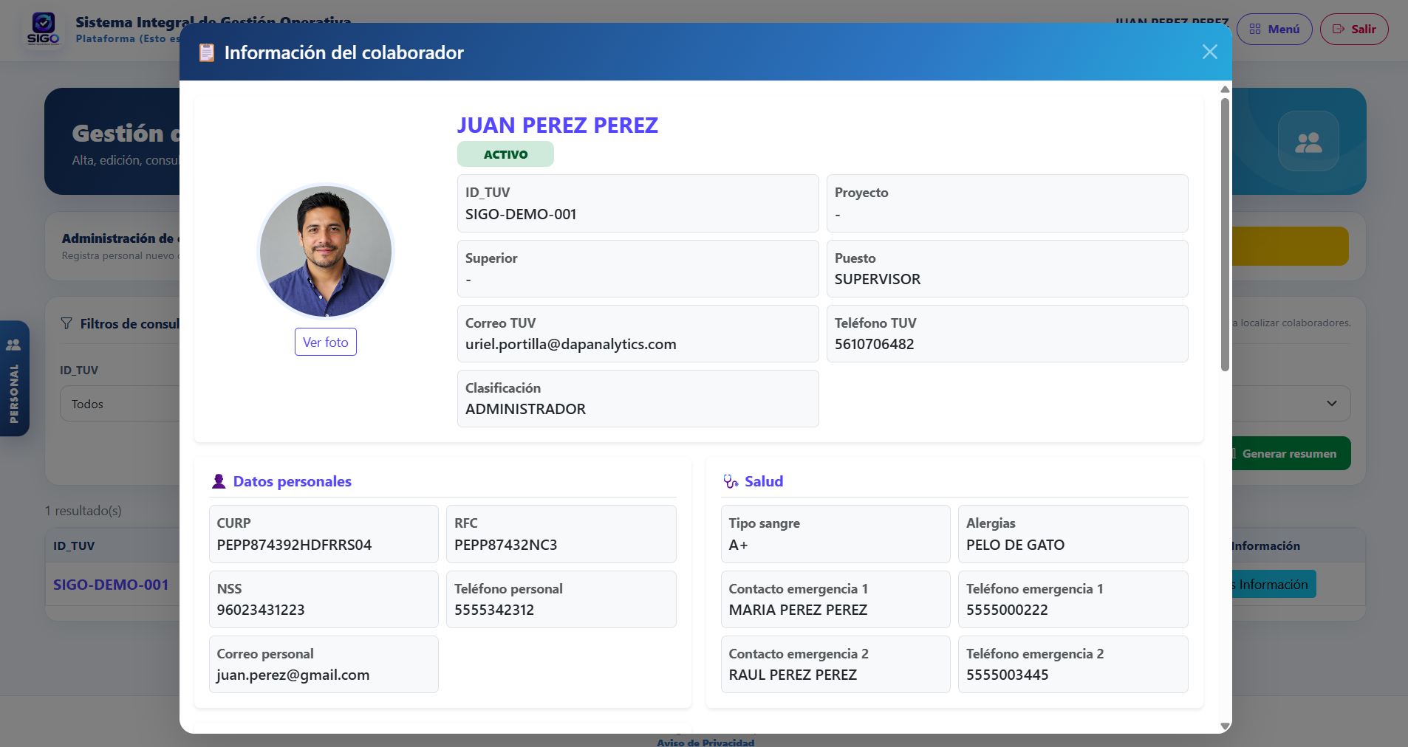1408x747 pixels.
Task: Select the Tipo sangre A+ value
Action: [739, 545]
